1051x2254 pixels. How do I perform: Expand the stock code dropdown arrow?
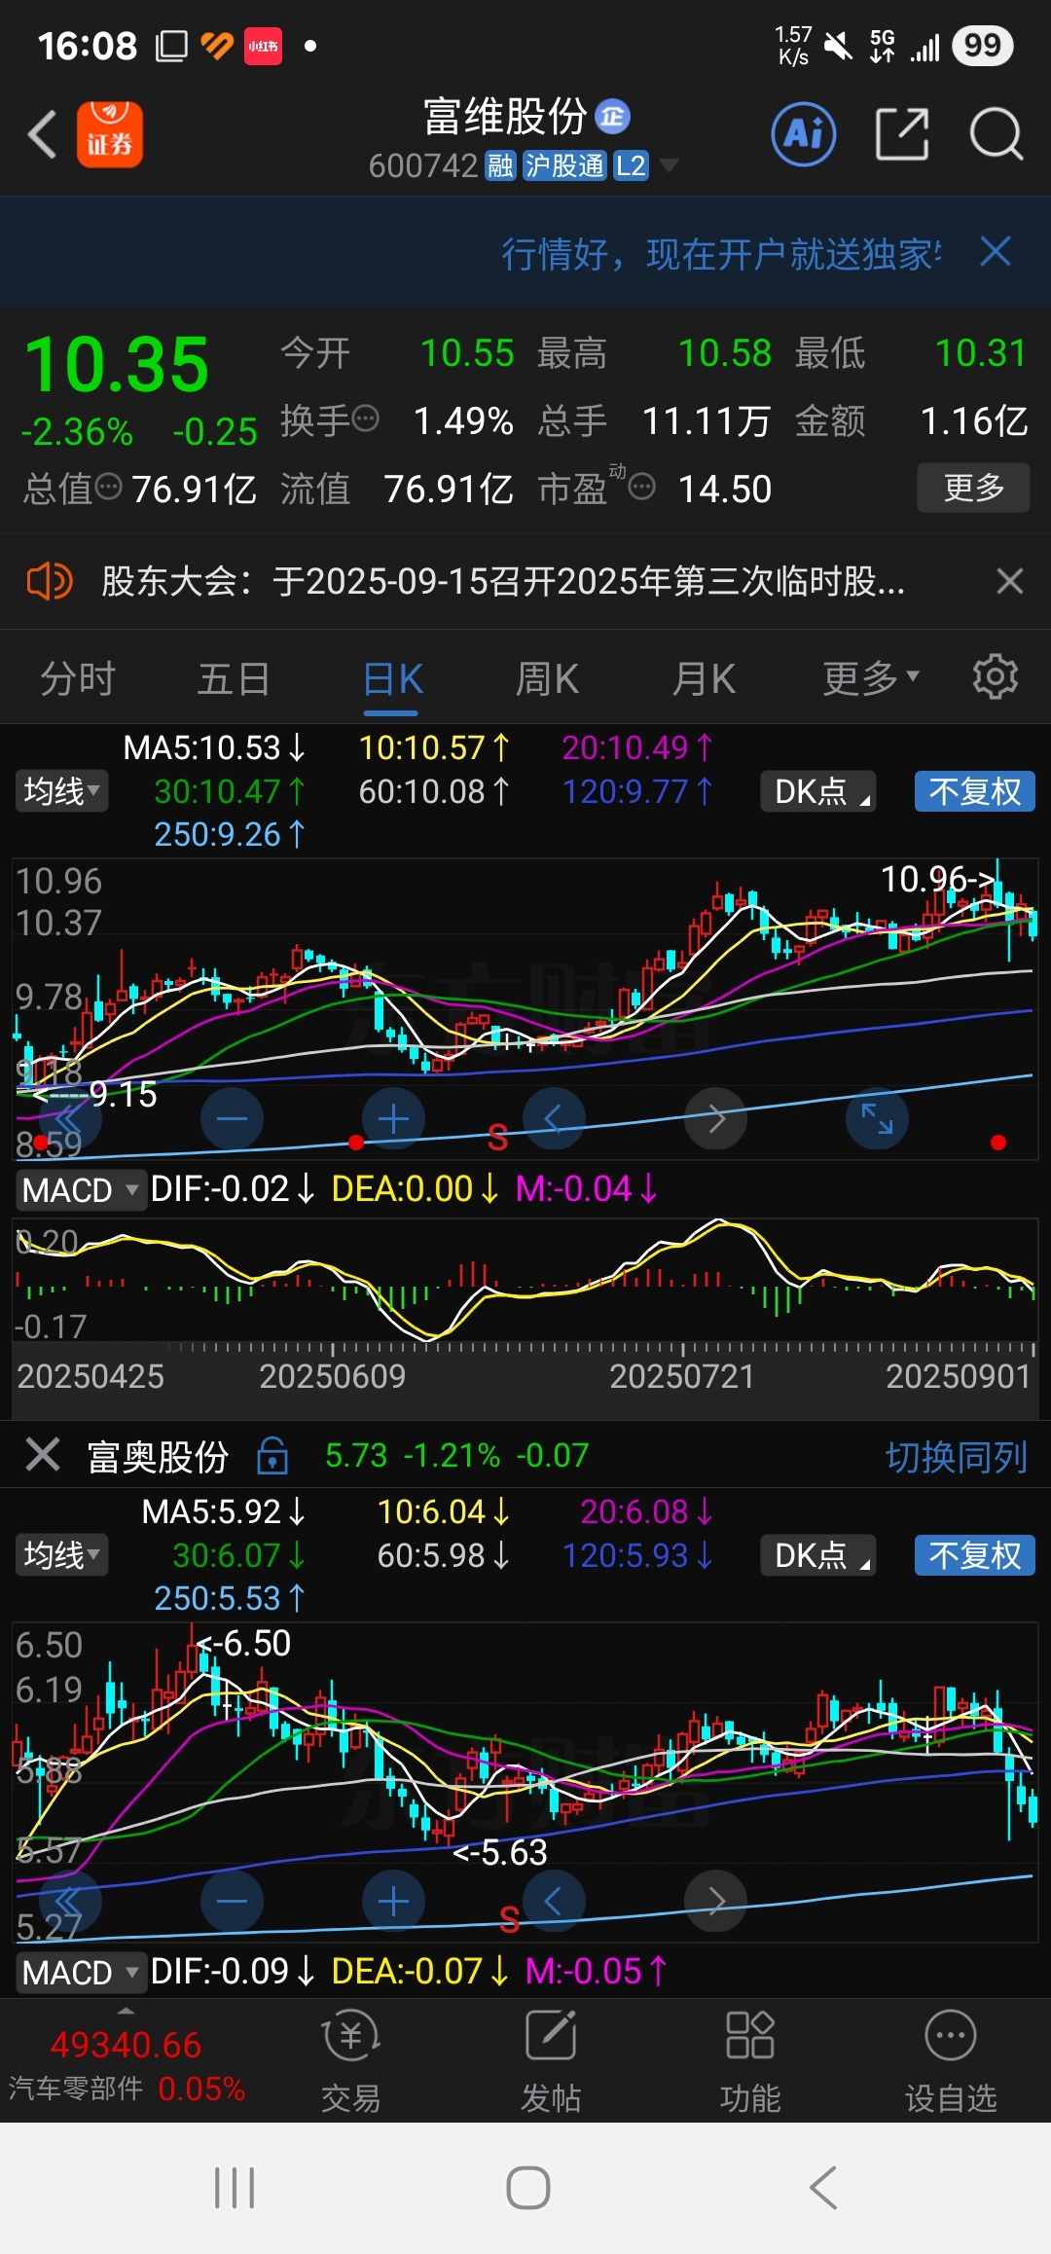[x=669, y=166]
